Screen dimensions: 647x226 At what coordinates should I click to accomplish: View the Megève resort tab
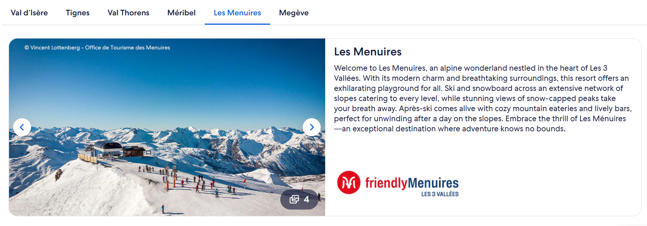pyautogui.click(x=294, y=13)
